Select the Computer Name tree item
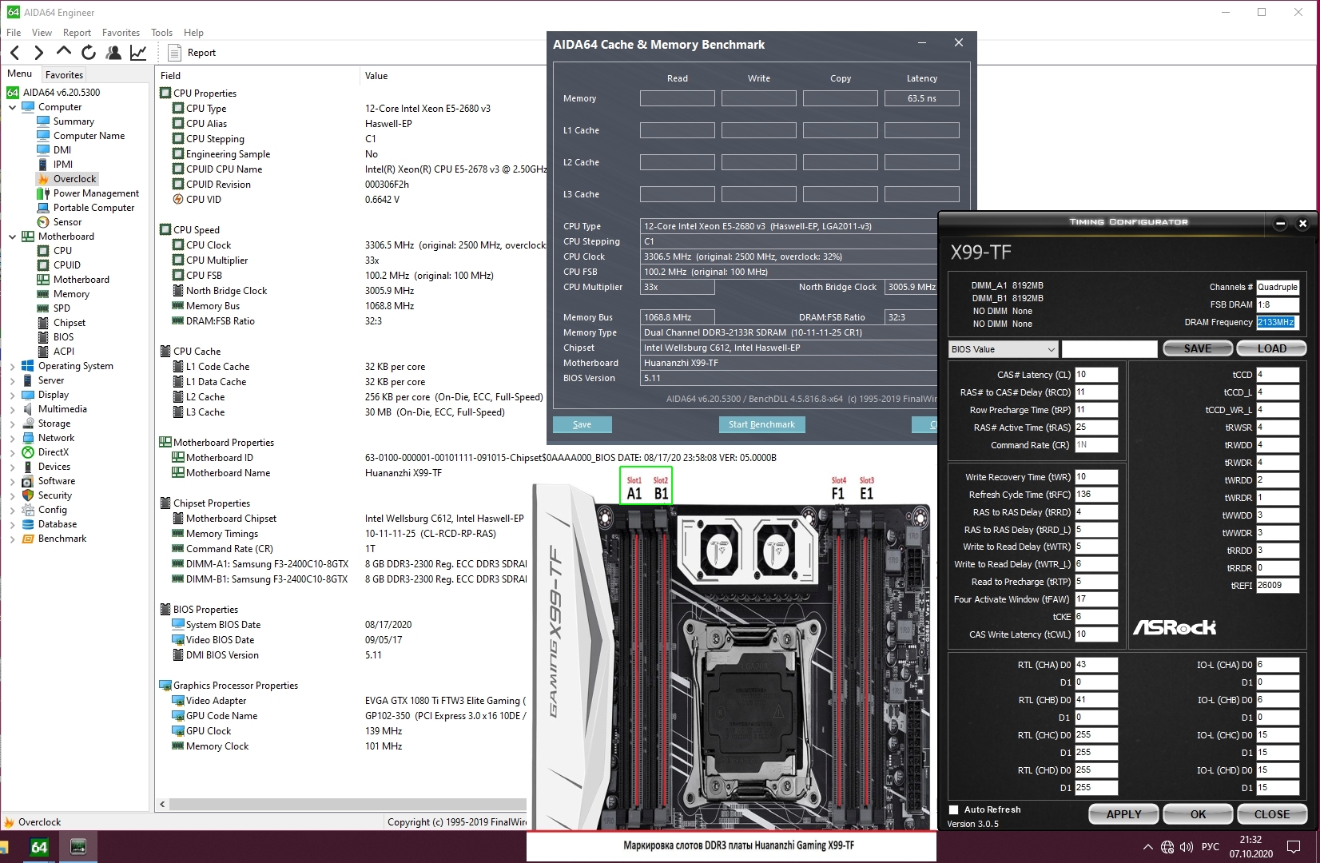The height and width of the screenshot is (863, 1320). [89, 136]
